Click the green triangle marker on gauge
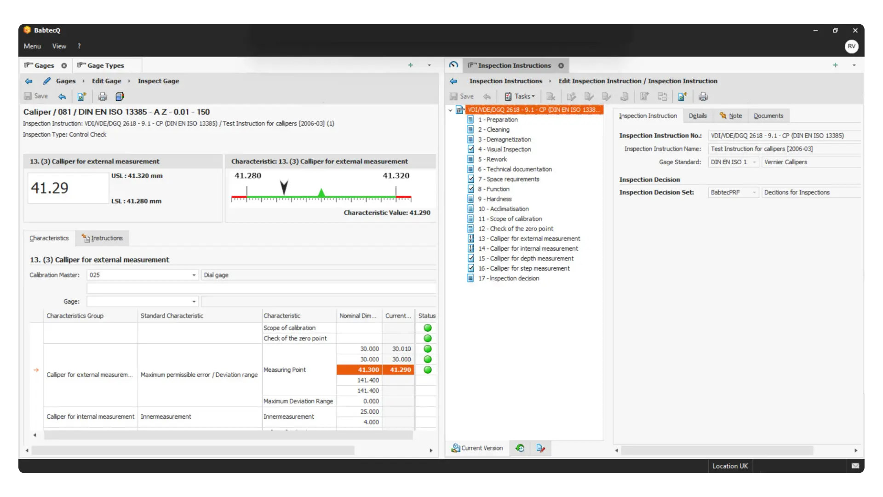Screen dimensions: 883x497 pos(321,193)
